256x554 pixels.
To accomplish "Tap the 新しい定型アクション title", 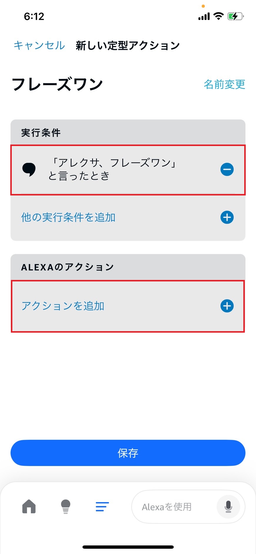I will 127,45.
